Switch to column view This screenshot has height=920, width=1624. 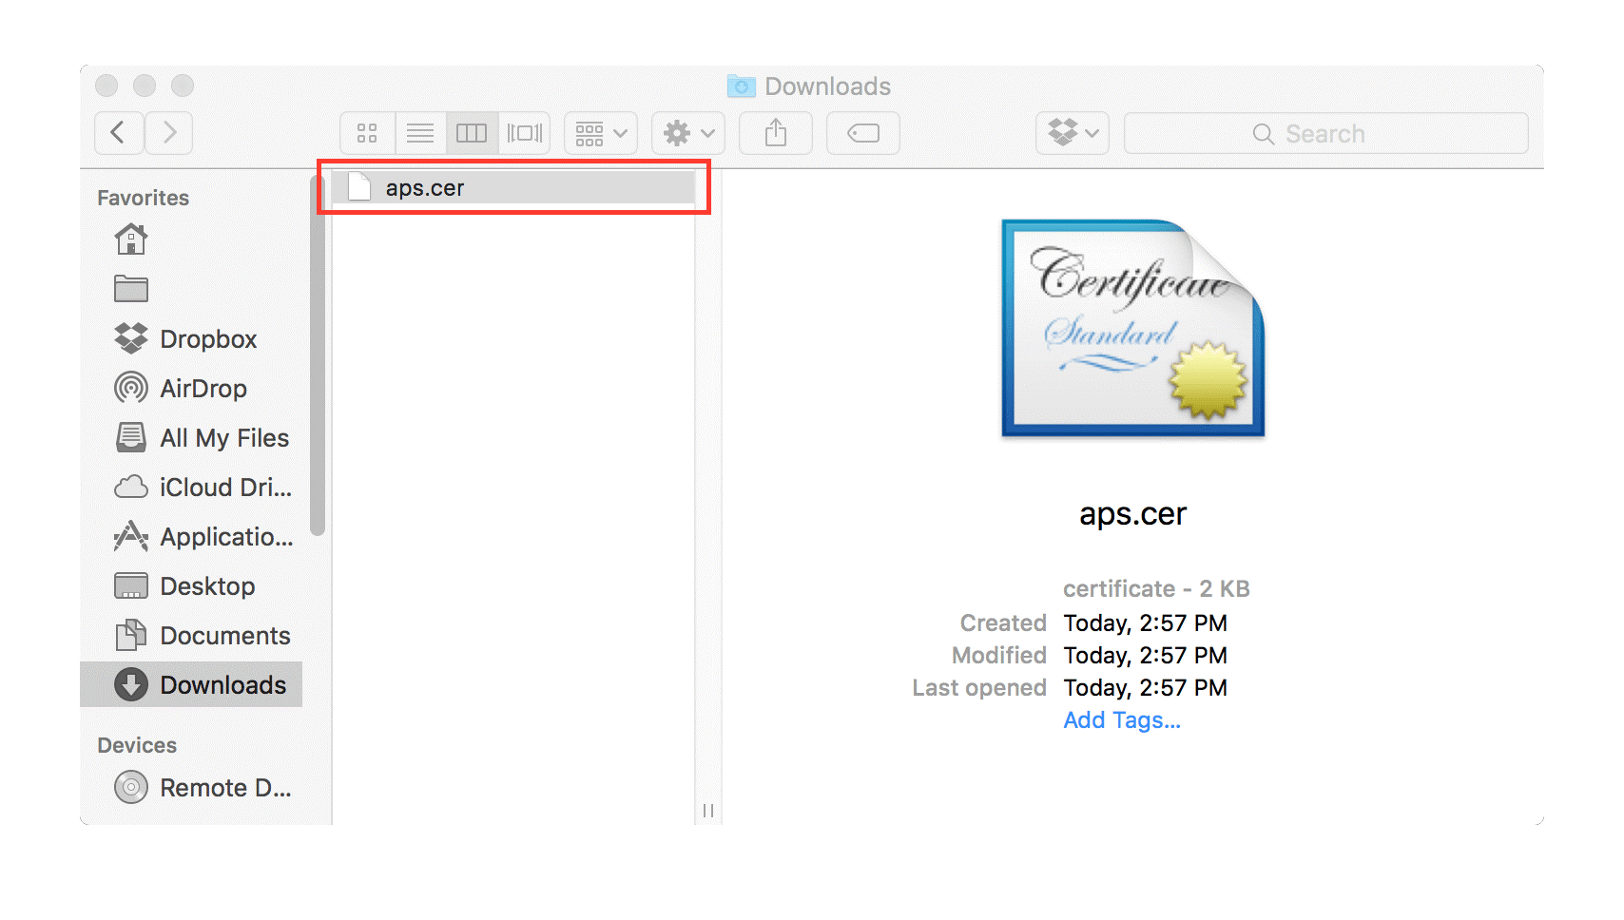[472, 133]
